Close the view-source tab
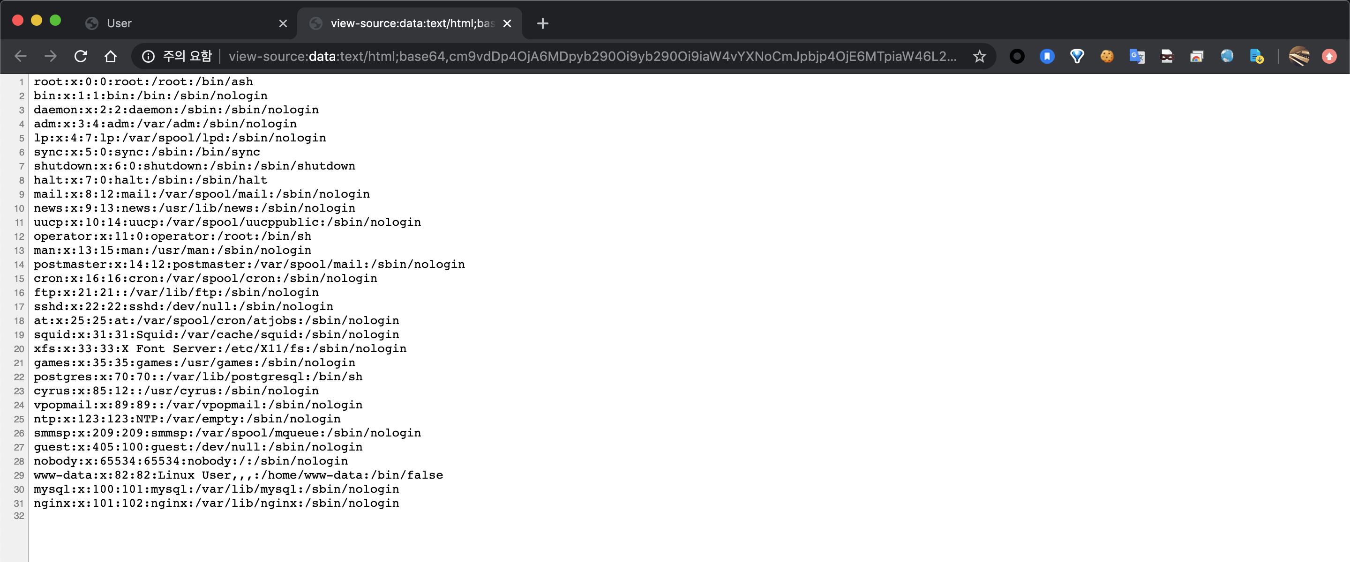Screen dimensions: 1350x562 pos(507,23)
